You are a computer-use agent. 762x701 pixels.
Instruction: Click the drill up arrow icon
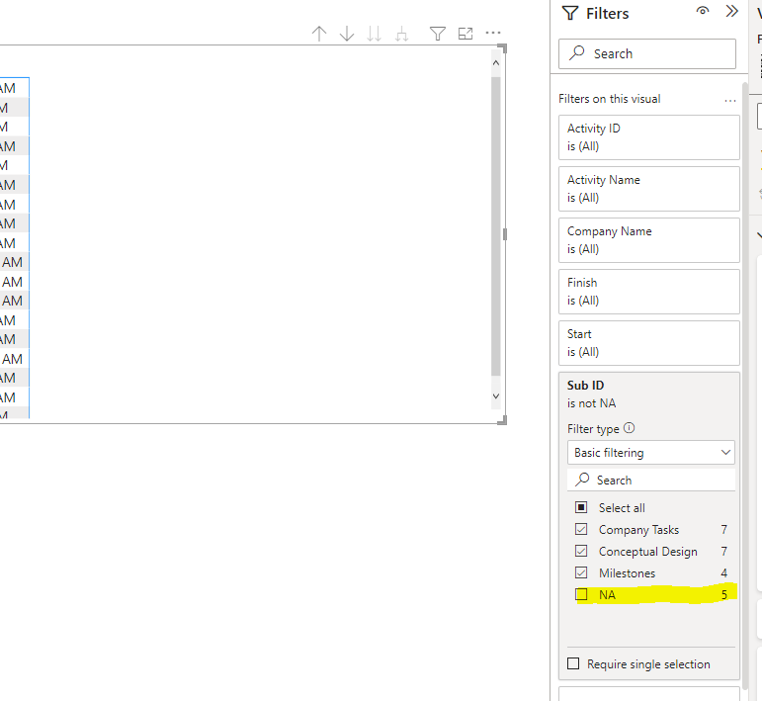click(319, 34)
